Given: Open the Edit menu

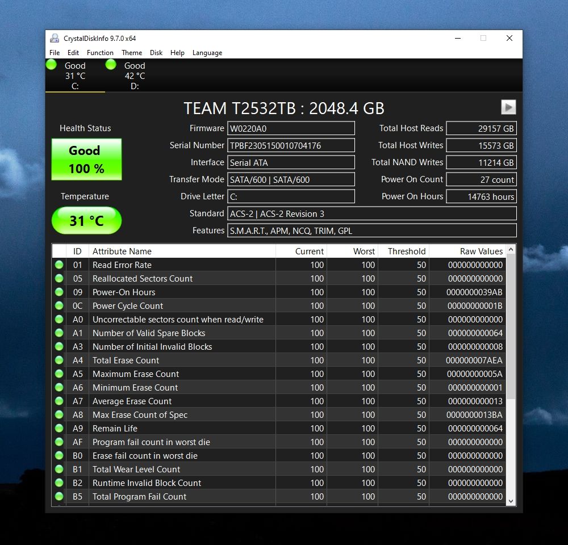Looking at the screenshot, I should pos(73,53).
